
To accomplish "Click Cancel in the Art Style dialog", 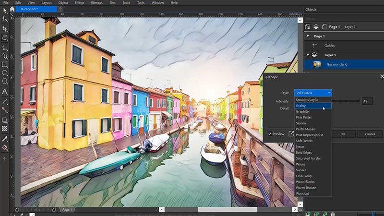I will pos(370,134).
